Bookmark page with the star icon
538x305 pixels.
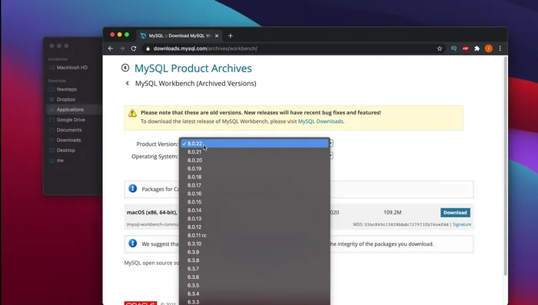click(x=440, y=48)
